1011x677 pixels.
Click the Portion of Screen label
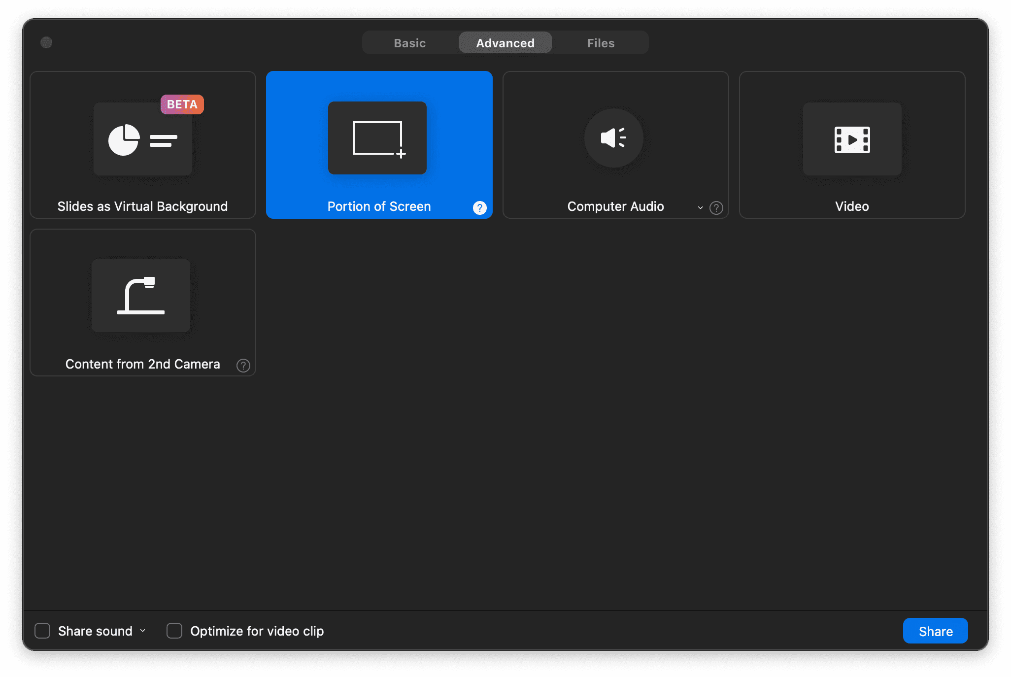[379, 206]
